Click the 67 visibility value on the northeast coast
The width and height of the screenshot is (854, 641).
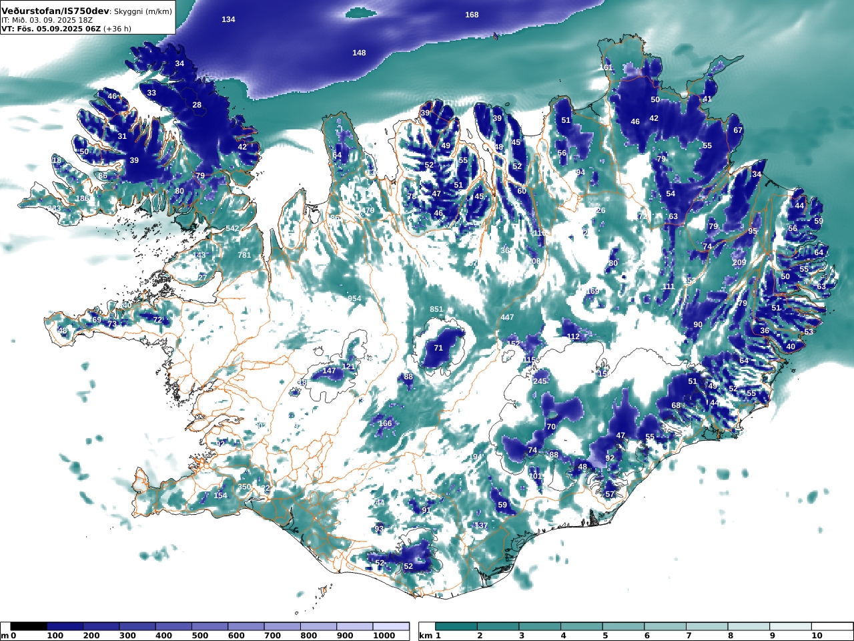pyautogui.click(x=738, y=130)
